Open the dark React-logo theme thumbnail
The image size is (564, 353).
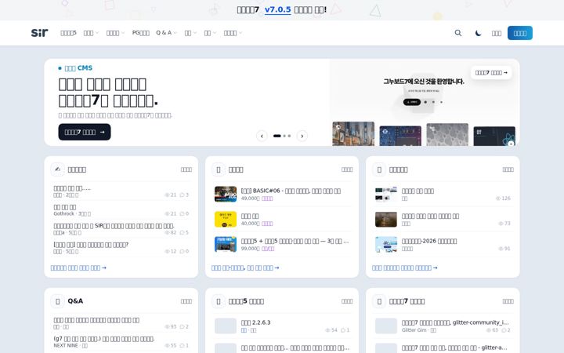[494, 136]
